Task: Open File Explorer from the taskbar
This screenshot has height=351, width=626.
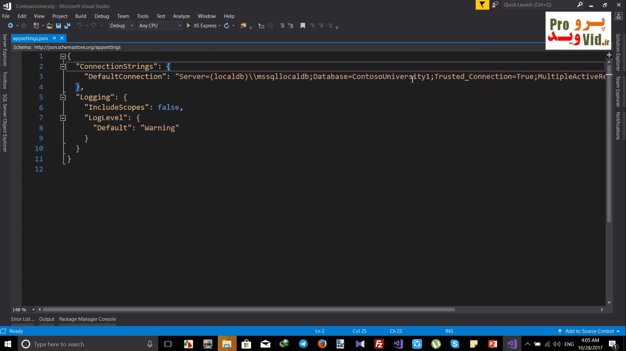Action: (227, 344)
